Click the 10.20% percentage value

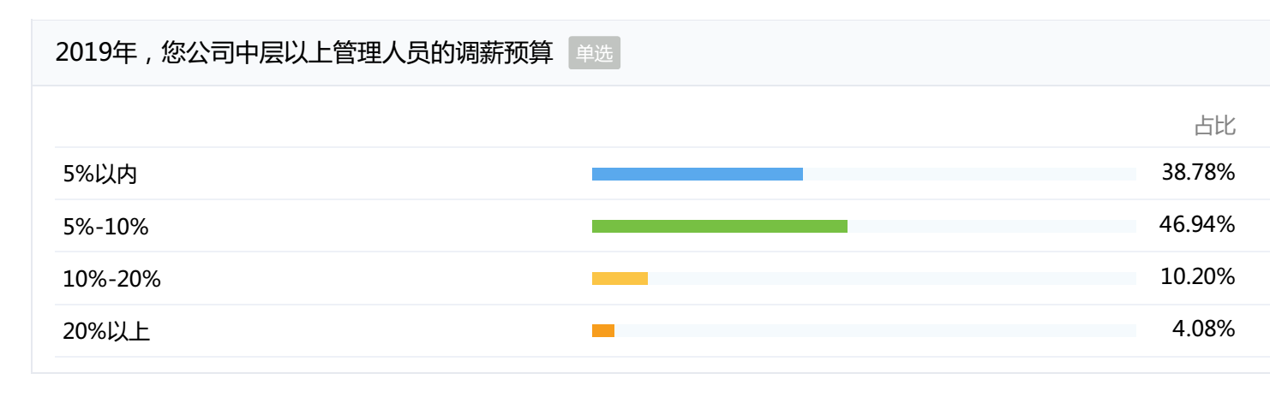(x=1198, y=277)
